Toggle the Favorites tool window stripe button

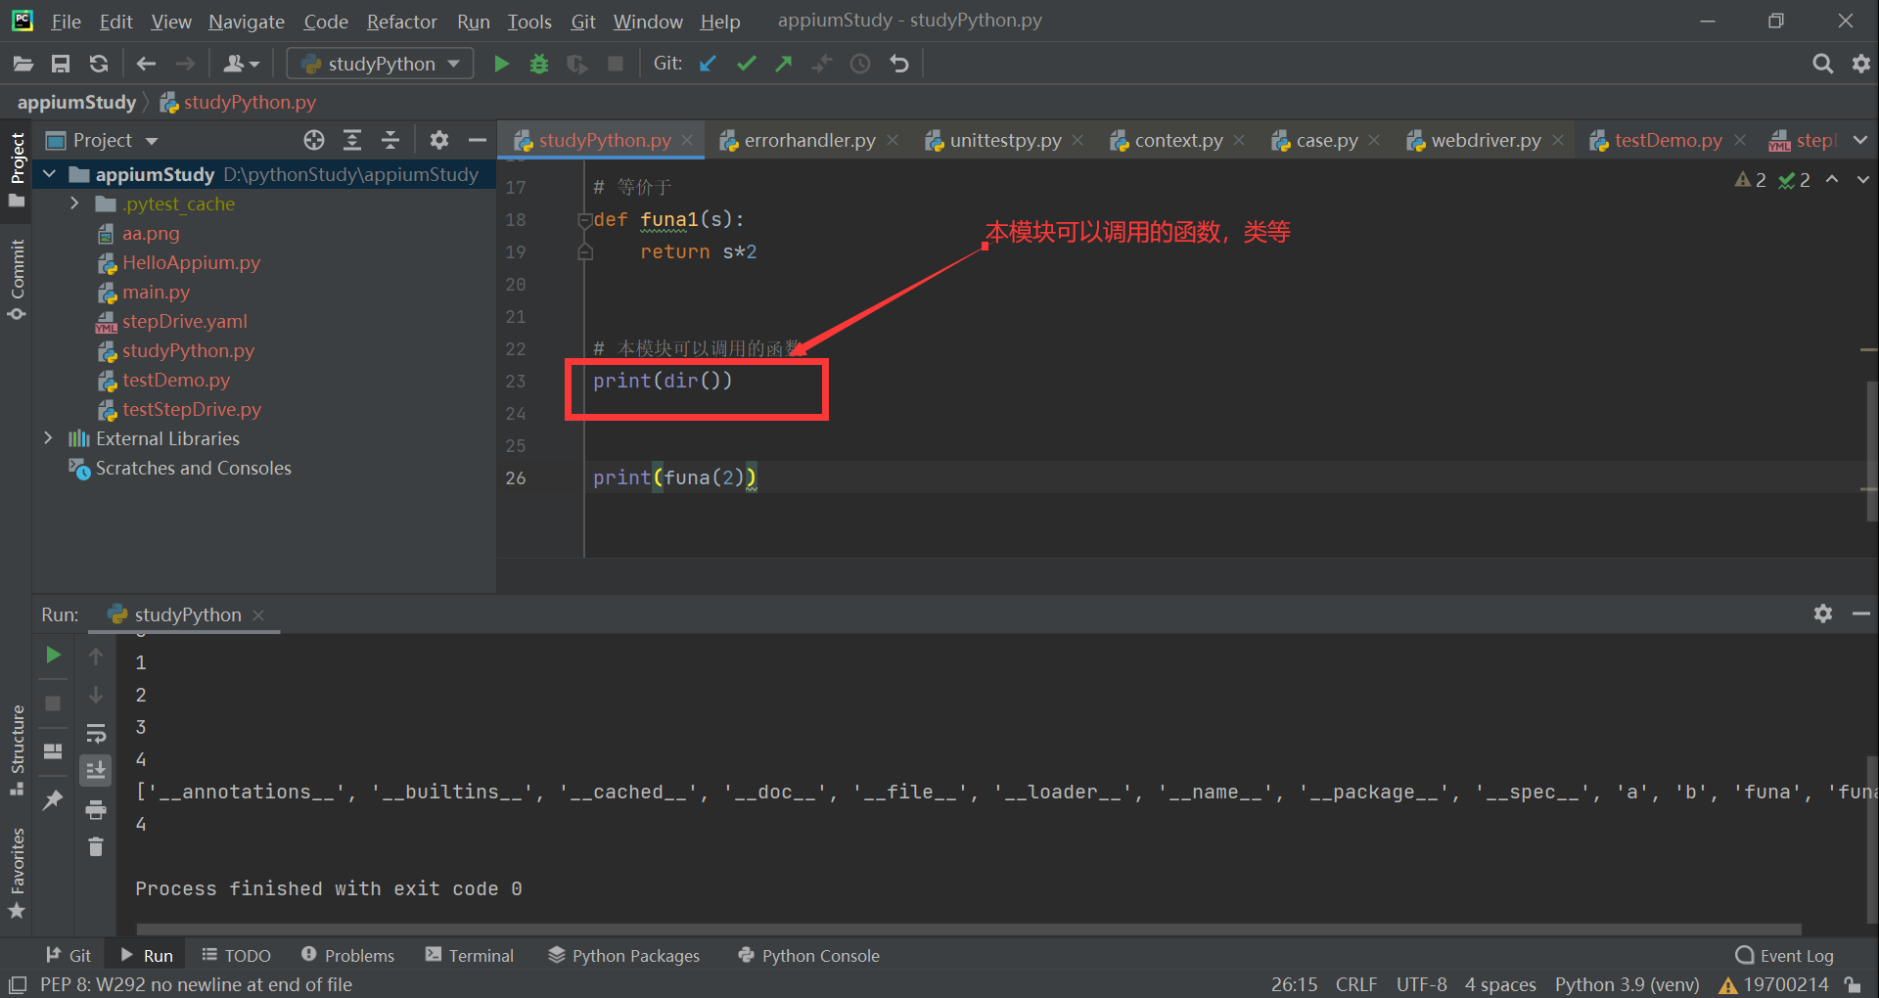coord(17,873)
